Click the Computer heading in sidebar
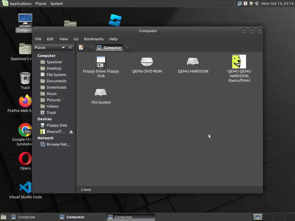295x221 pixels. (x=46, y=56)
